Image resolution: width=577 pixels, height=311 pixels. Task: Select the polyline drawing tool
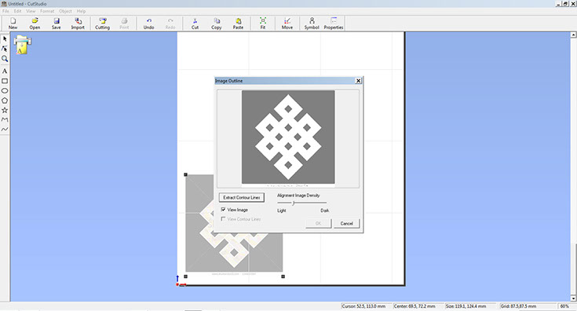click(x=5, y=119)
